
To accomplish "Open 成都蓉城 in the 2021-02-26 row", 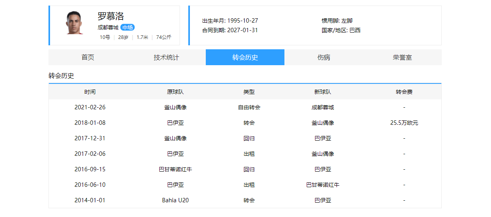I will (323, 107).
